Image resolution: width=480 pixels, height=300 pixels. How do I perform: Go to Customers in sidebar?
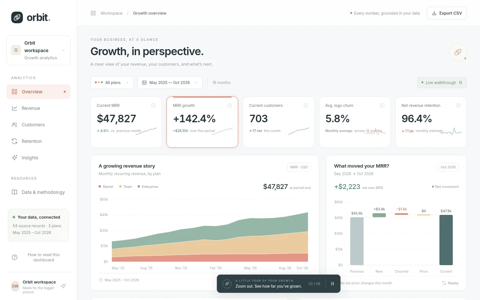[x=38, y=124]
